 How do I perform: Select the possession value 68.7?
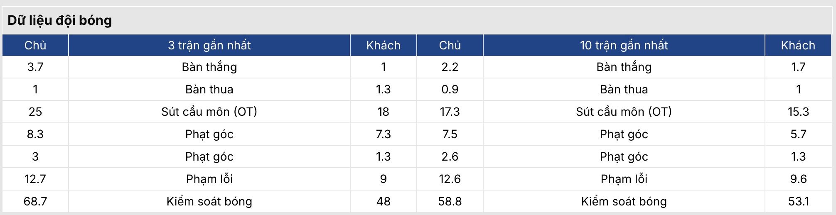pos(35,201)
